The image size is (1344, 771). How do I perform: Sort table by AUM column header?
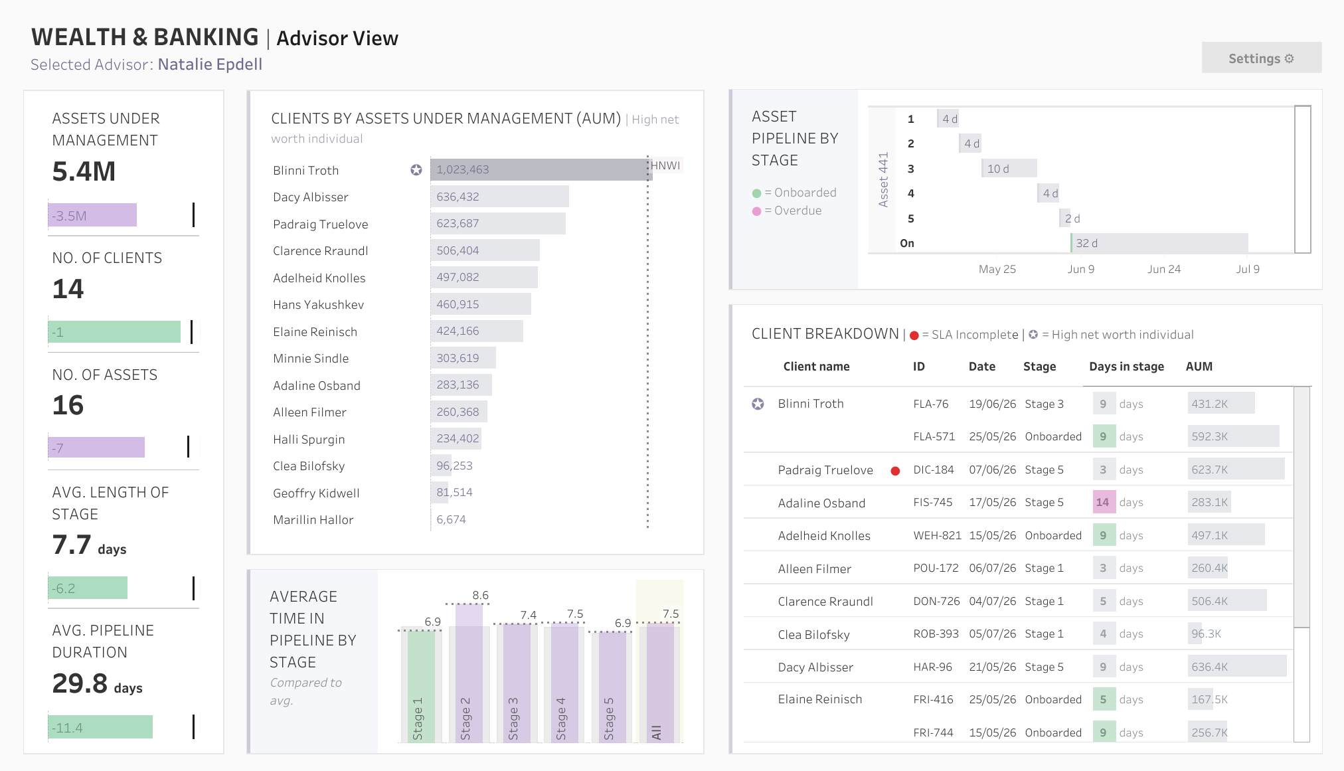1199,367
